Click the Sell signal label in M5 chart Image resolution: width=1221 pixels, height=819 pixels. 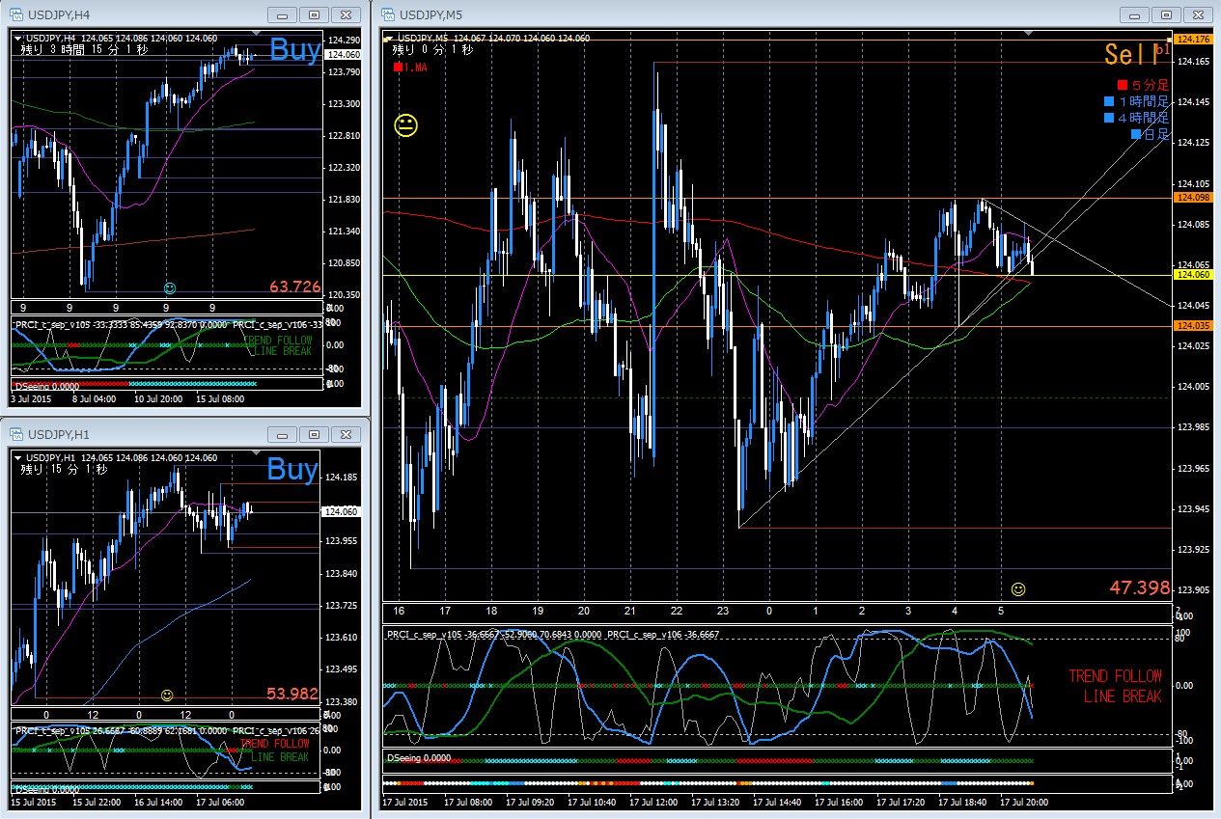(1130, 54)
